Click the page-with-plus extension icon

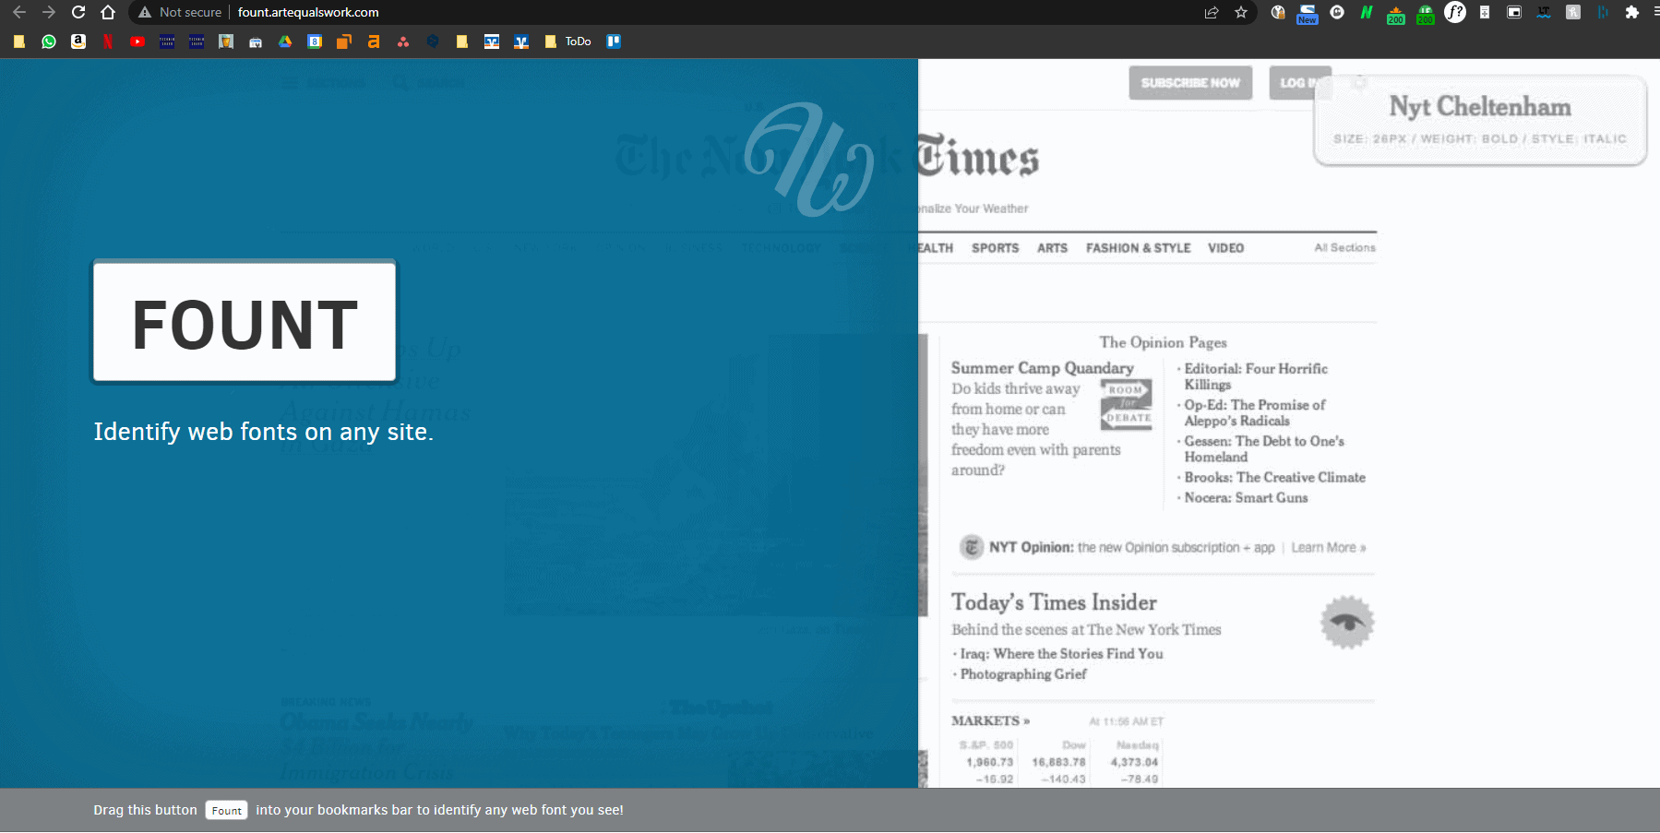coord(1485,12)
